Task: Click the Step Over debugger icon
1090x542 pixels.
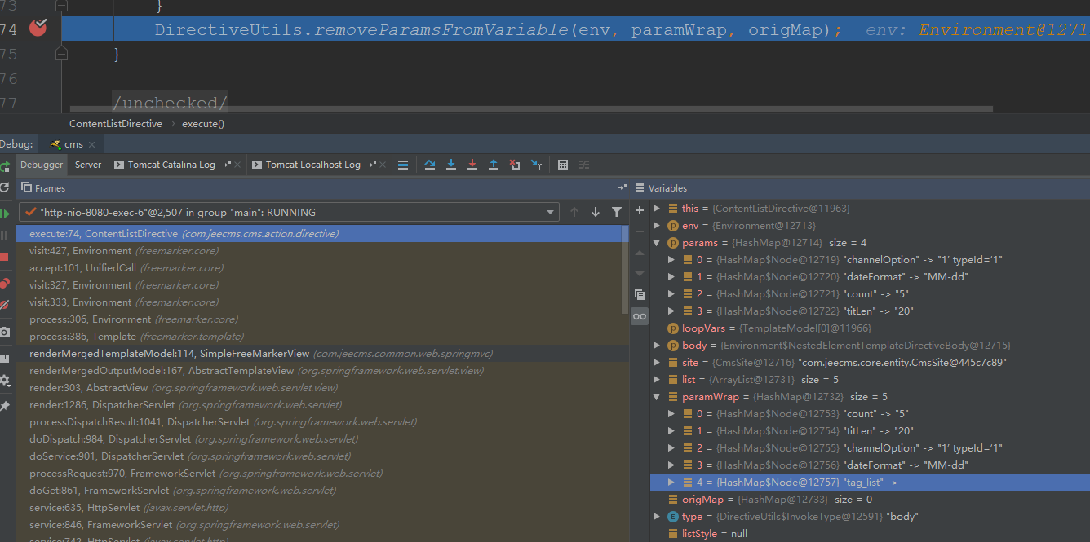Action: click(430, 165)
